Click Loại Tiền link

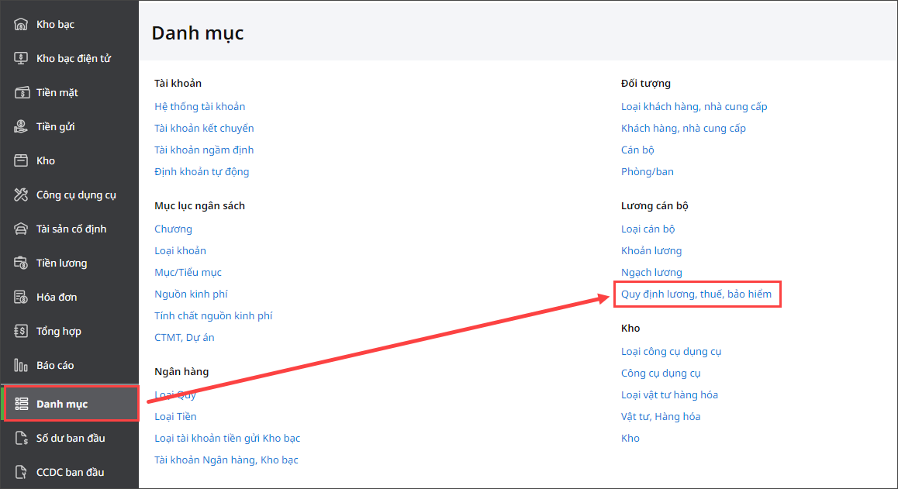(x=175, y=417)
